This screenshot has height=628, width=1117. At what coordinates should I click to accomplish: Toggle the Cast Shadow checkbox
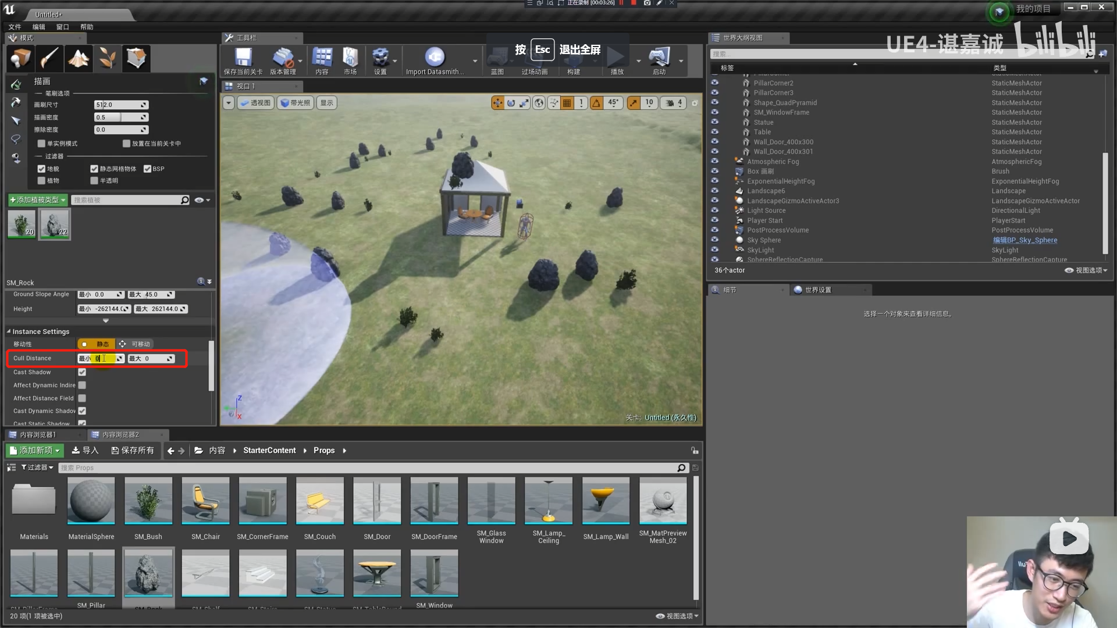coord(82,372)
